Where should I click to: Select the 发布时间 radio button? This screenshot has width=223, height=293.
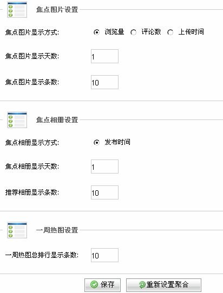click(x=96, y=143)
